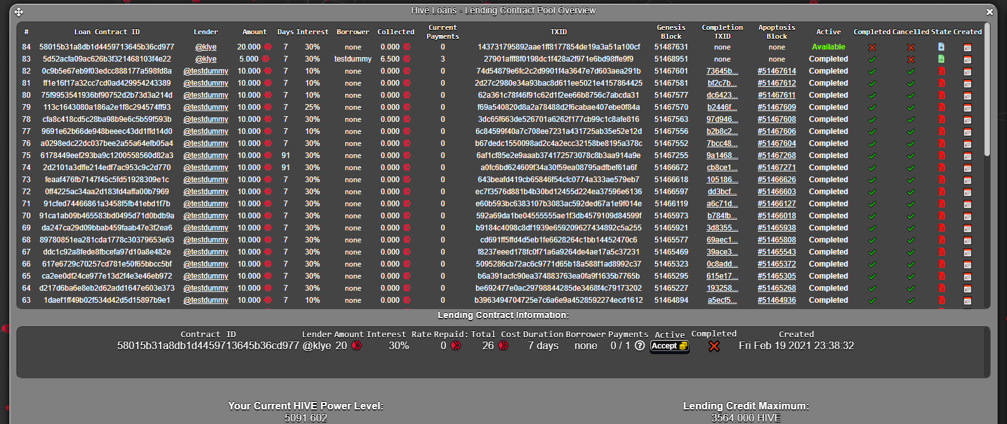Click the Hive logo beside amount 5.000
Viewport: 1007px width, 424px height.
(x=265, y=59)
